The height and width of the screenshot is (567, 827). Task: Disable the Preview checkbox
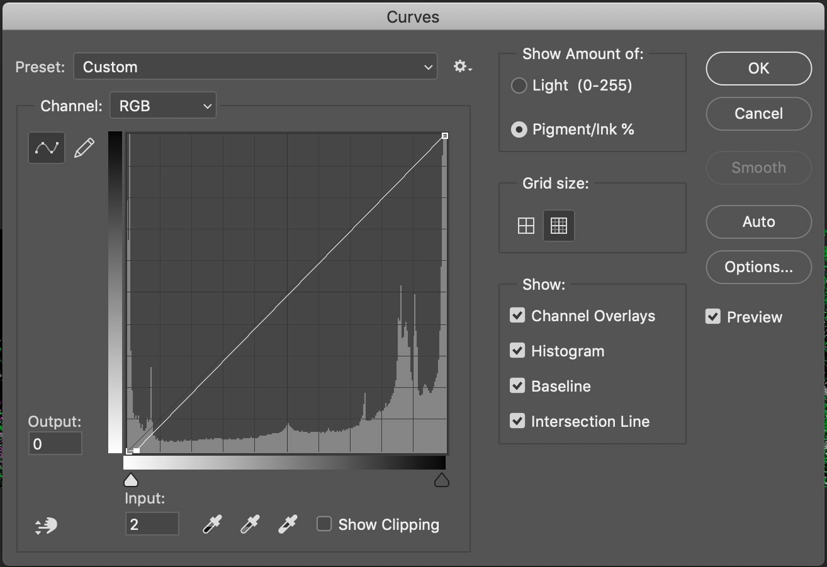[713, 316]
